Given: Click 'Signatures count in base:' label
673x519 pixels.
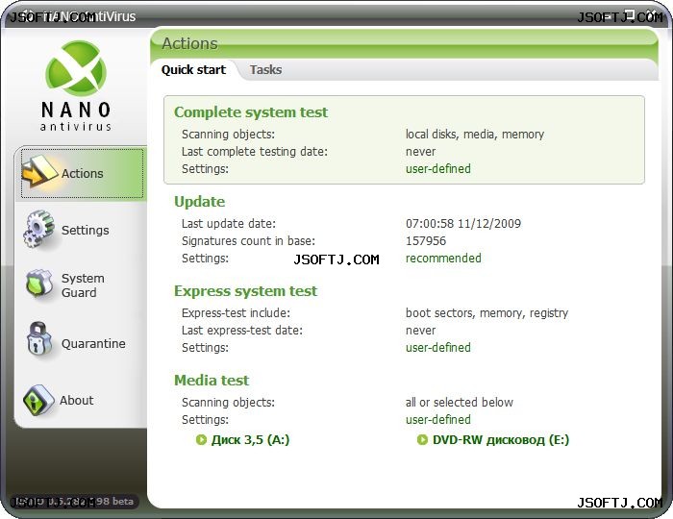Looking at the screenshot, I should [x=248, y=240].
